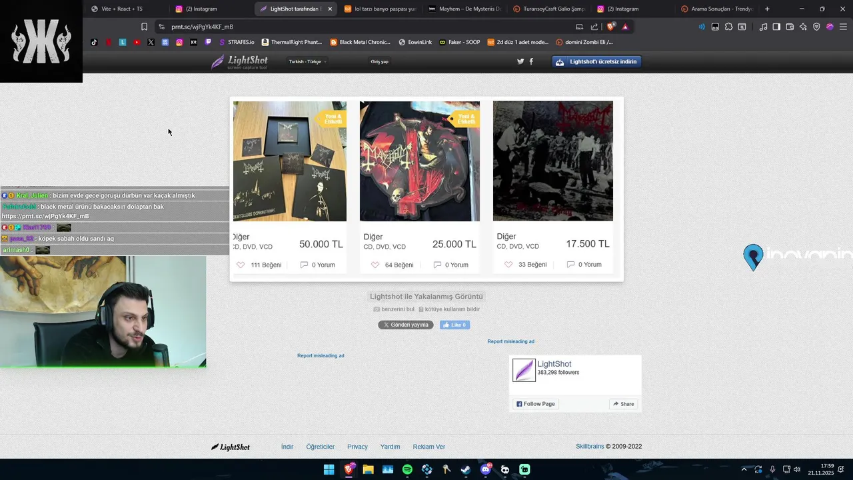Open Steam from taskbar

(466, 469)
